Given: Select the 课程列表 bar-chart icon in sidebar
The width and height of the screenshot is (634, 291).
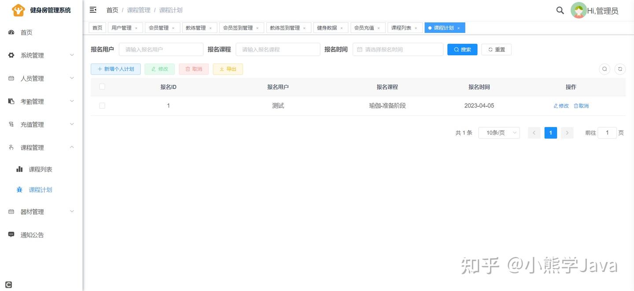Looking at the screenshot, I should click(19, 169).
